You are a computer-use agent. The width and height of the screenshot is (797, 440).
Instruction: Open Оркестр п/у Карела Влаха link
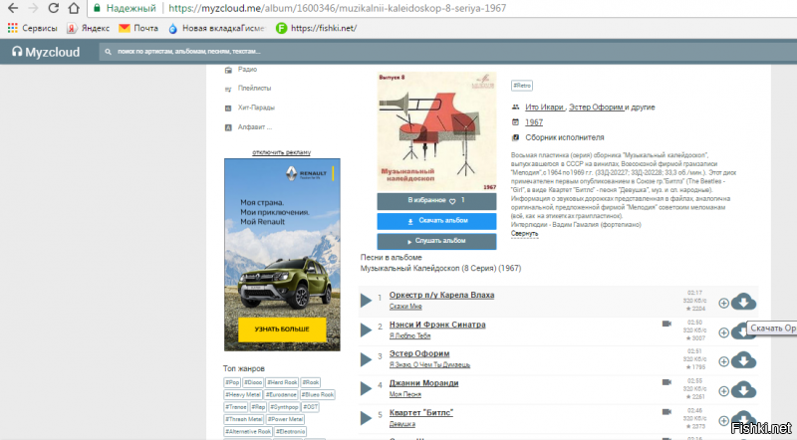point(441,295)
